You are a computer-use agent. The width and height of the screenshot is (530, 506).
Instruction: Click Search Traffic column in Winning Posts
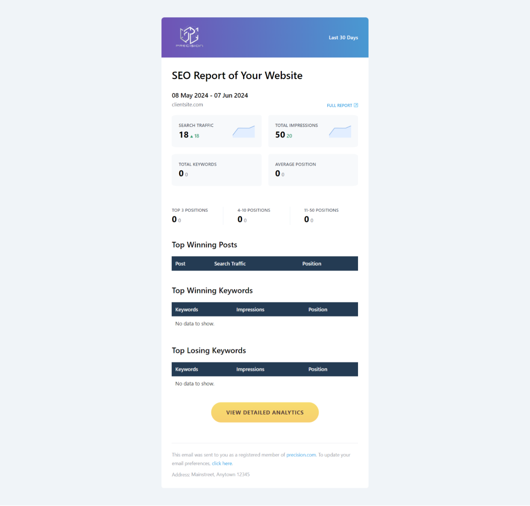coord(230,264)
